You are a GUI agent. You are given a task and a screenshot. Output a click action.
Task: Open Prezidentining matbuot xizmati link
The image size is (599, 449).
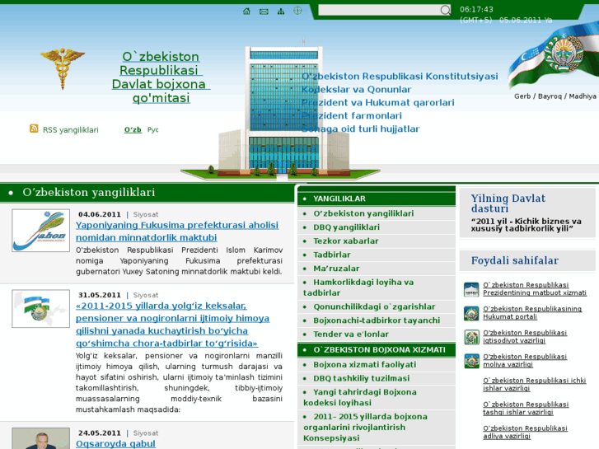point(535,289)
